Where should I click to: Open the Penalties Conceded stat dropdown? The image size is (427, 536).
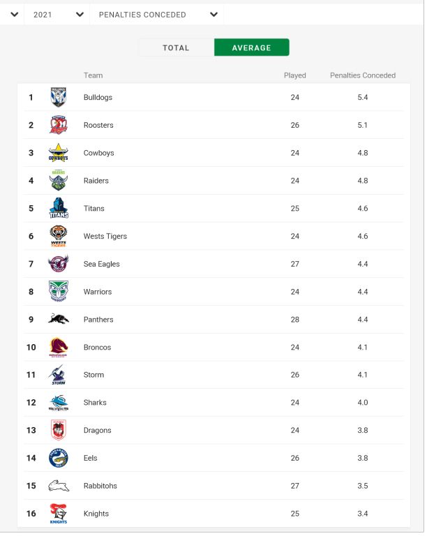(x=157, y=15)
